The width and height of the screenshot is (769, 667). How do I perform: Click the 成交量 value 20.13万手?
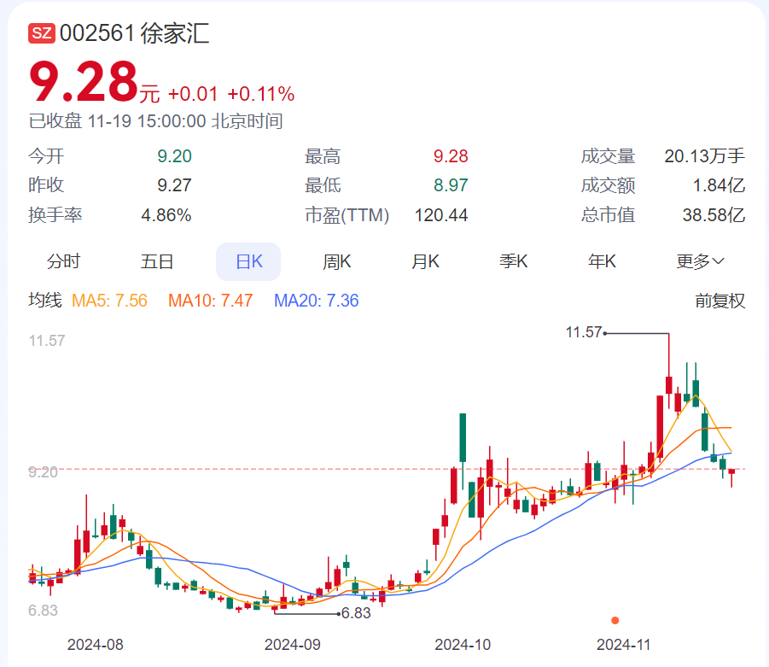pos(705,156)
